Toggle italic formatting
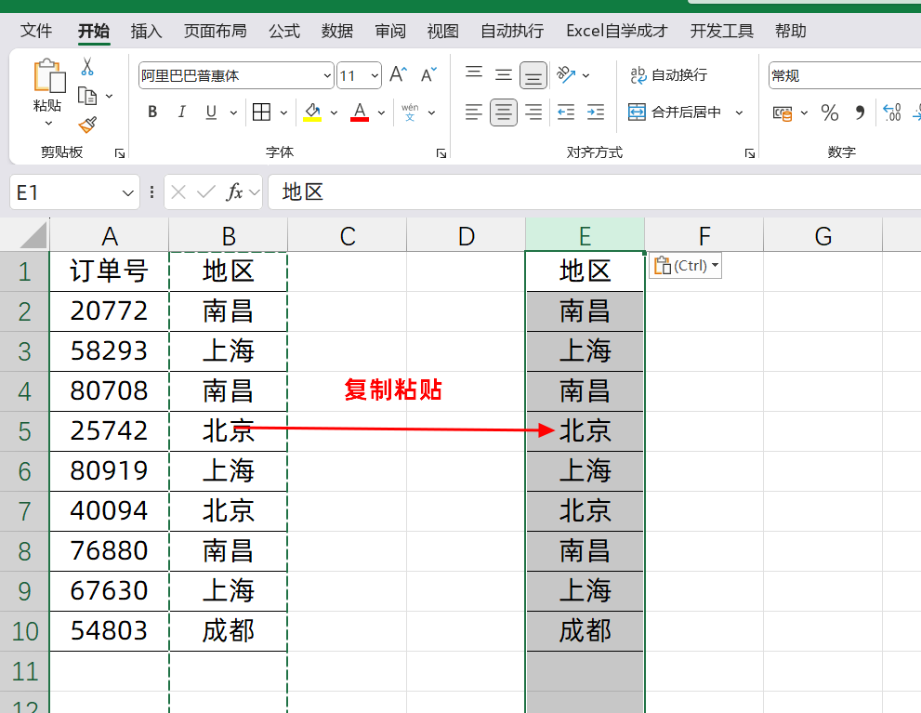This screenshot has width=921, height=713. tap(181, 112)
